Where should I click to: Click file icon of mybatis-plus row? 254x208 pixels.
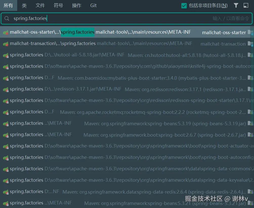click(x=6, y=78)
